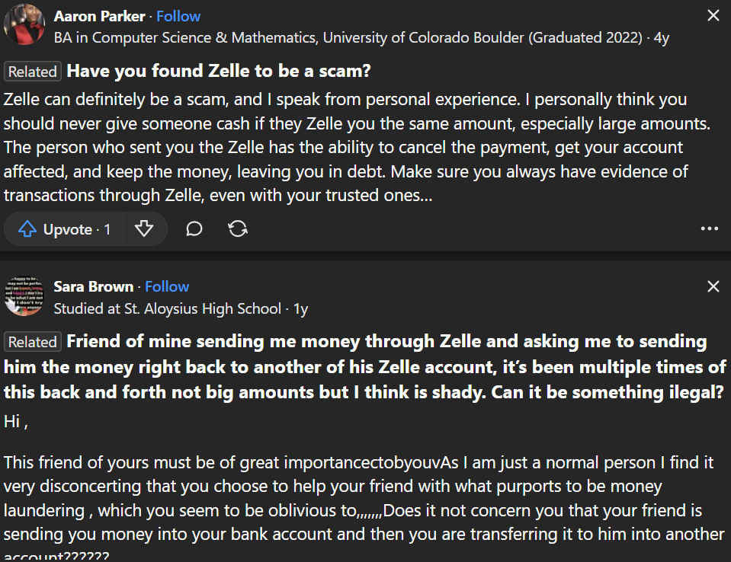
Task: Open question 'Have you found Zelle to be a scam?'
Action: pos(219,72)
